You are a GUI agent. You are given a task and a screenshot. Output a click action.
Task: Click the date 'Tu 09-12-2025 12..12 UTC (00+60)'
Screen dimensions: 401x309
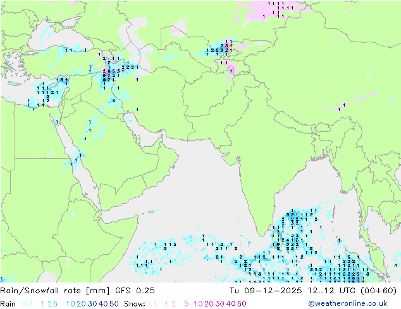313,291
